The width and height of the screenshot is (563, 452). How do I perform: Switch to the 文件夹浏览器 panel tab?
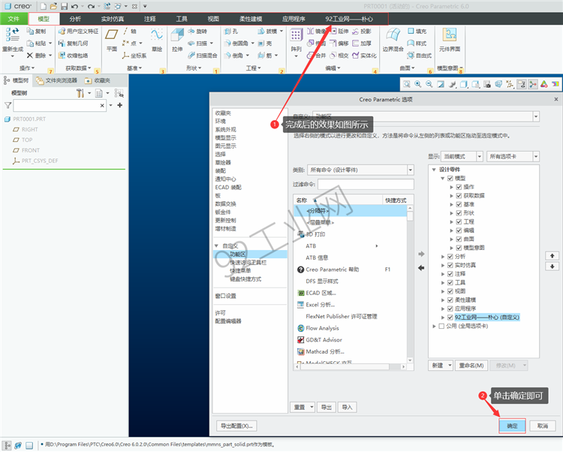coord(57,80)
